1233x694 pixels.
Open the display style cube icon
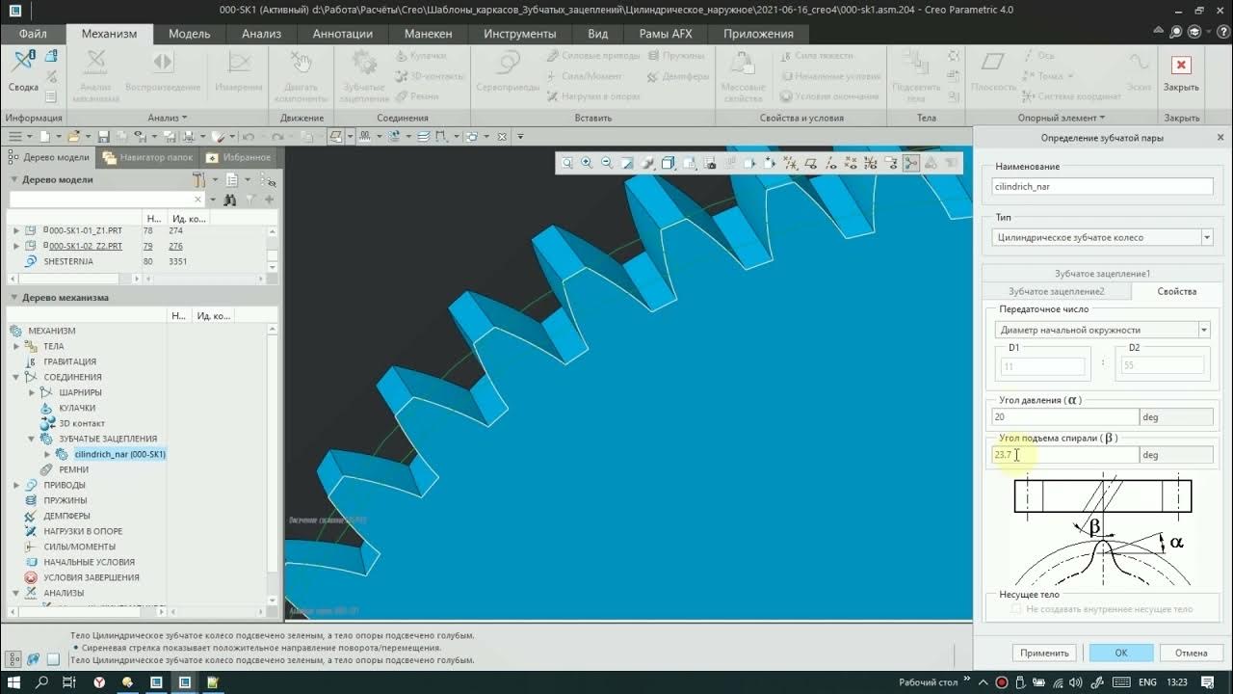(x=669, y=163)
